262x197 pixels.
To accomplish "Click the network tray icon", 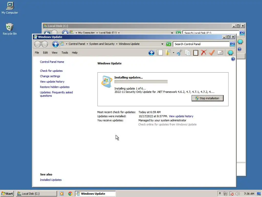I will tap(225, 194).
